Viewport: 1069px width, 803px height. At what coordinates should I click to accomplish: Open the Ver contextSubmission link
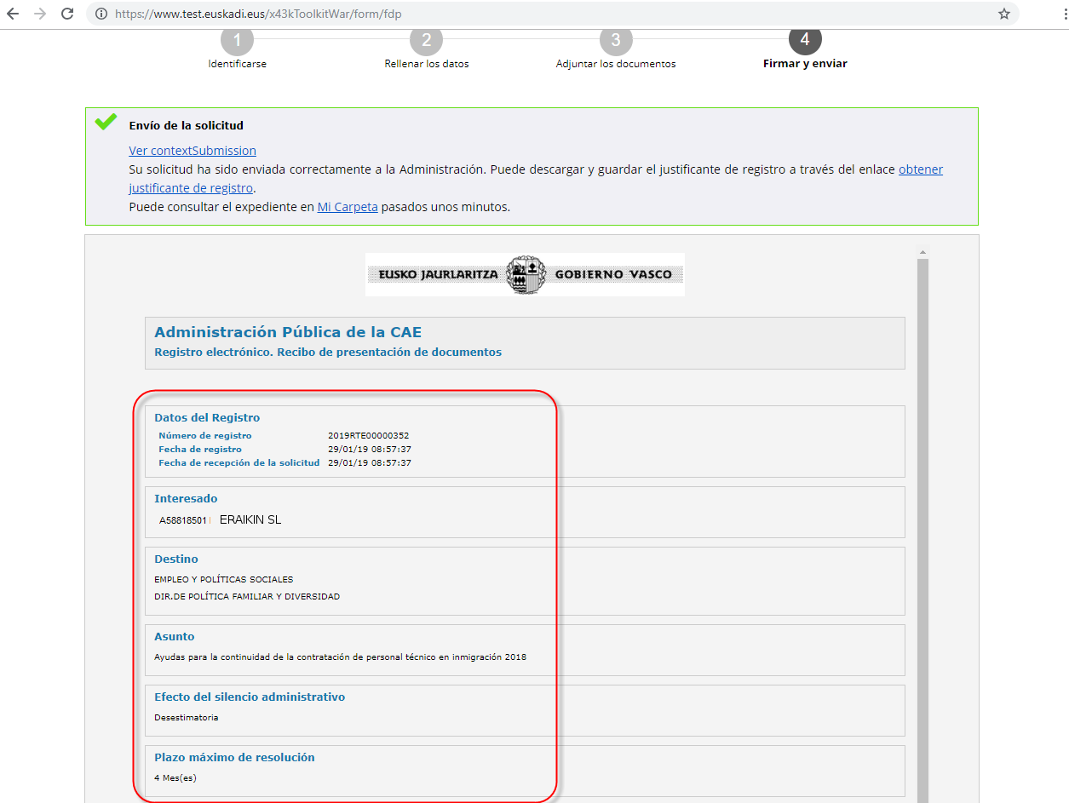(x=193, y=151)
